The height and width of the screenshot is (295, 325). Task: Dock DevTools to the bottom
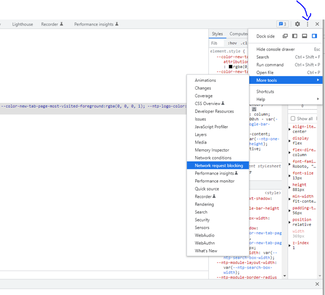click(x=304, y=36)
